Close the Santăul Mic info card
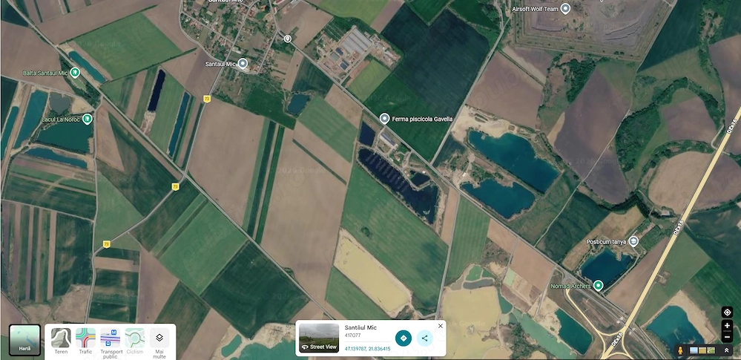The width and height of the screenshot is (741, 360). [441, 326]
